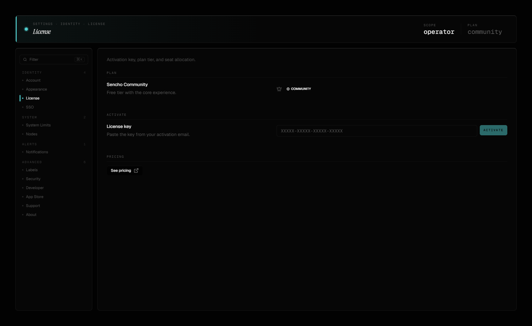Image resolution: width=532 pixels, height=326 pixels.
Task: Open the About section
Action: point(31,215)
